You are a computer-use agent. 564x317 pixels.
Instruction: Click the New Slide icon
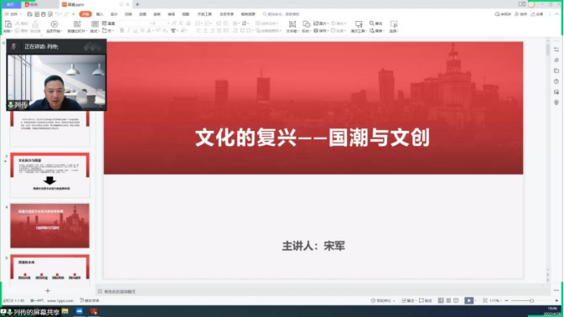pos(77,24)
